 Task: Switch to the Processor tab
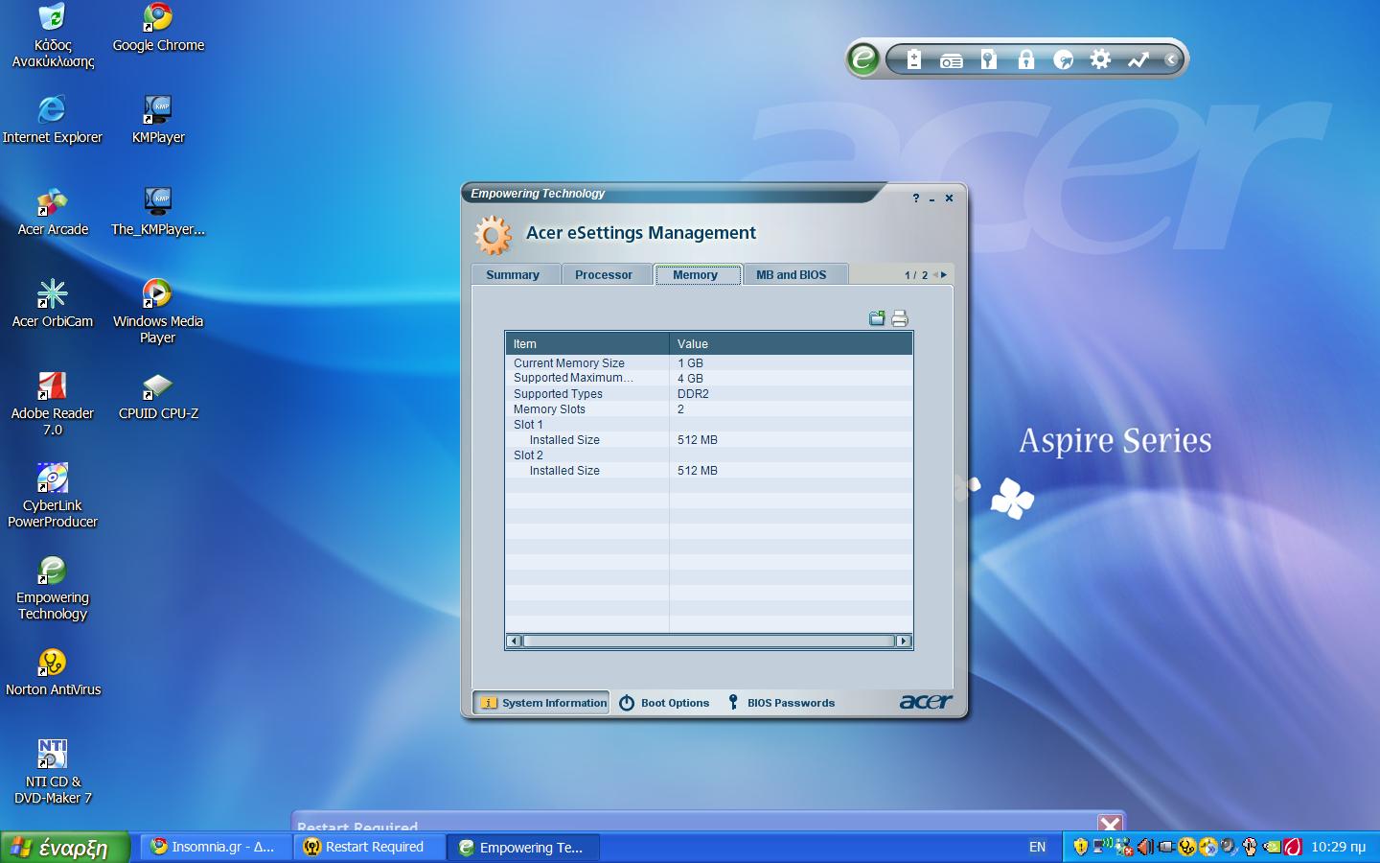point(603,275)
